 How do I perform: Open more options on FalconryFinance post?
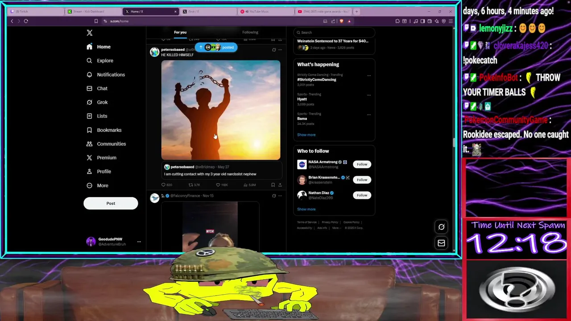point(280,196)
